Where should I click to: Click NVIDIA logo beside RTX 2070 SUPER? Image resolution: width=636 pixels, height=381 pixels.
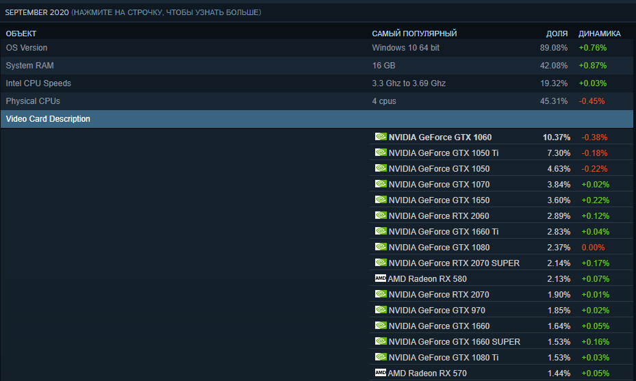[381, 263]
